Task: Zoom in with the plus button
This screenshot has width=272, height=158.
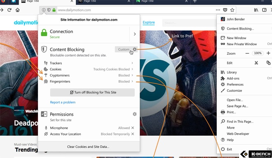Action: (268, 53)
